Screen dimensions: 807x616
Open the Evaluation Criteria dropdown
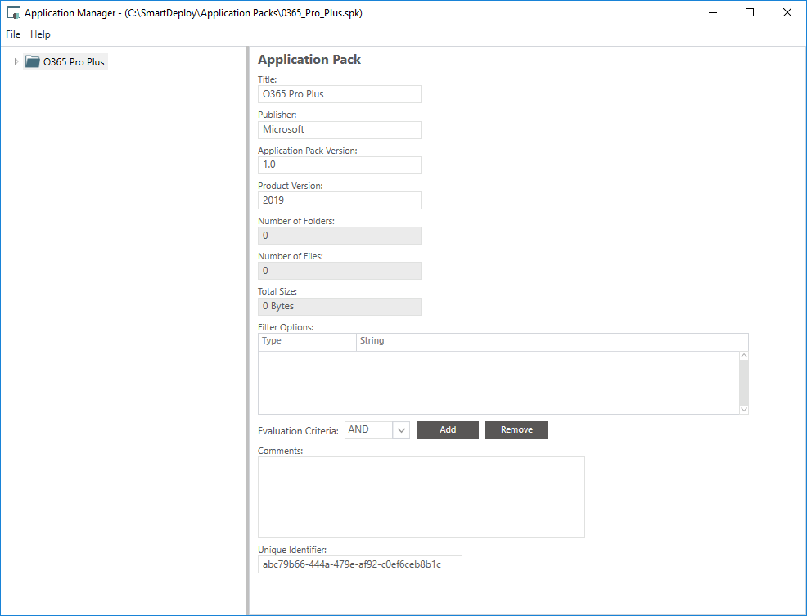[x=401, y=430]
